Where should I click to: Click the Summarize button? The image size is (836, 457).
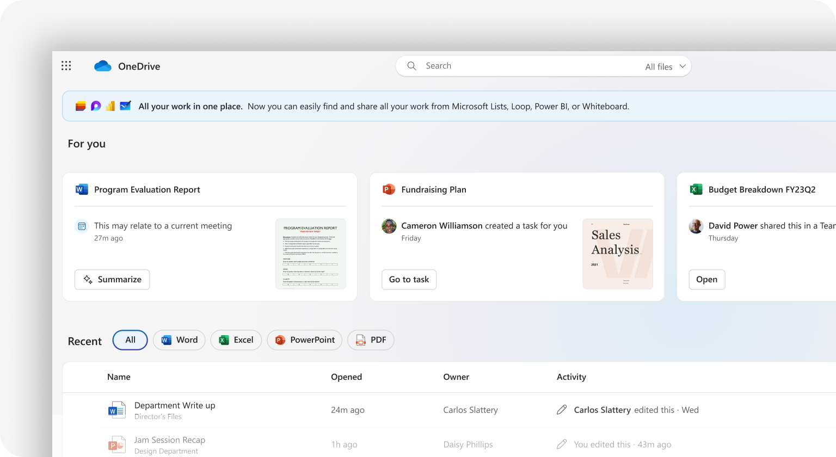112,280
